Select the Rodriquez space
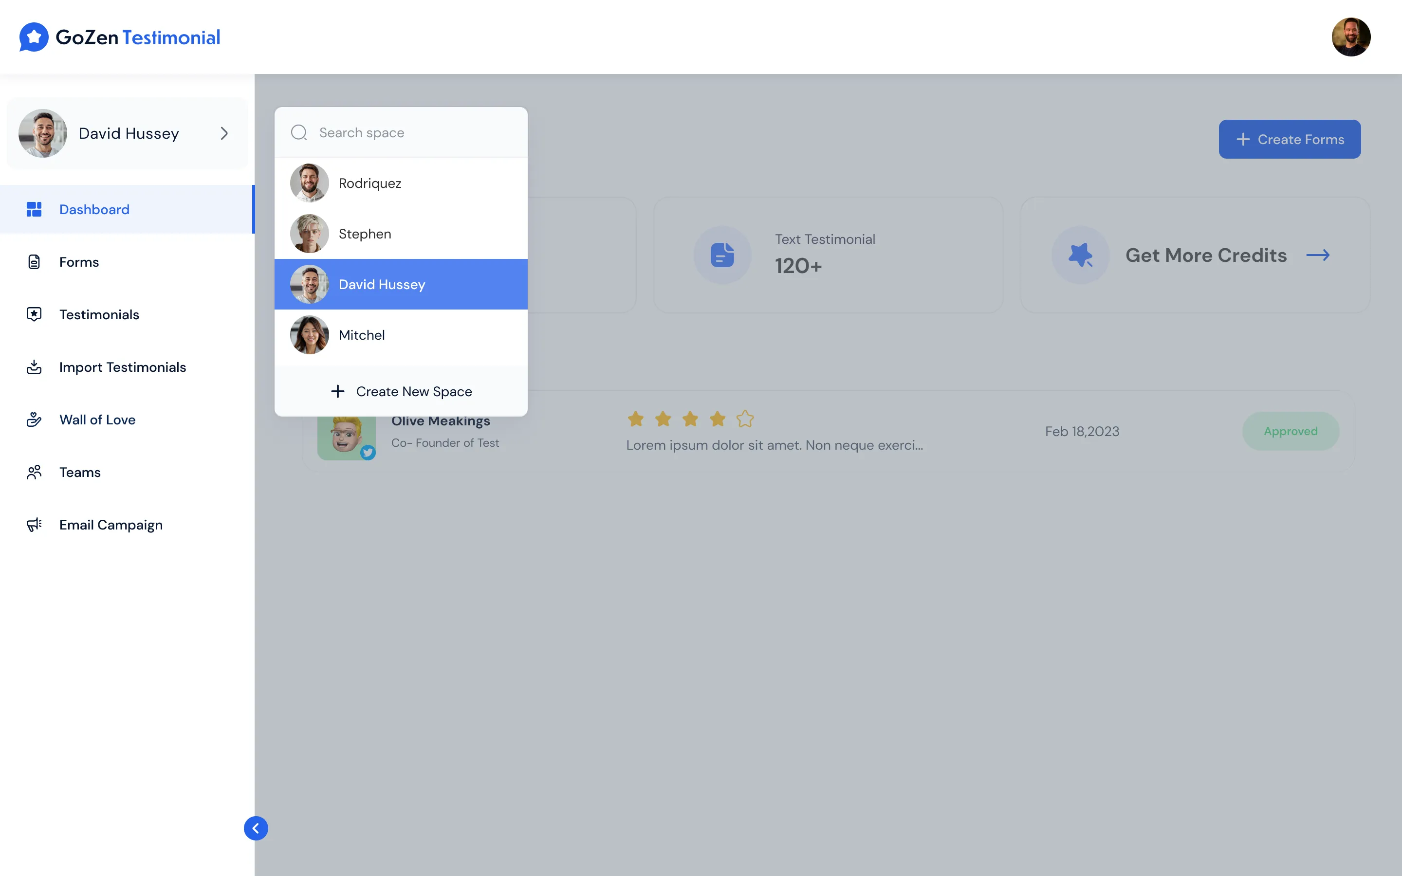Image resolution: width=1402 pixels, height=876 pixels. point(401,183)
